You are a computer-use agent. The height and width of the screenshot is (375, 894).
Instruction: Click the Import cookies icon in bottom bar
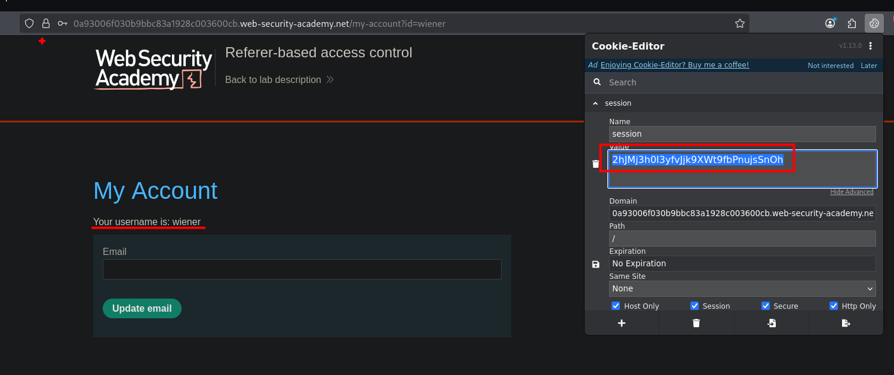(x=771, y=323)
